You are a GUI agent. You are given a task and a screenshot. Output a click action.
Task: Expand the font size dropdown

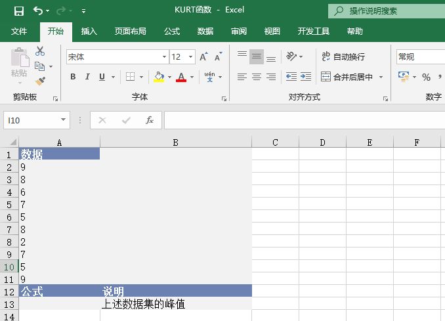tap(190, 57)
